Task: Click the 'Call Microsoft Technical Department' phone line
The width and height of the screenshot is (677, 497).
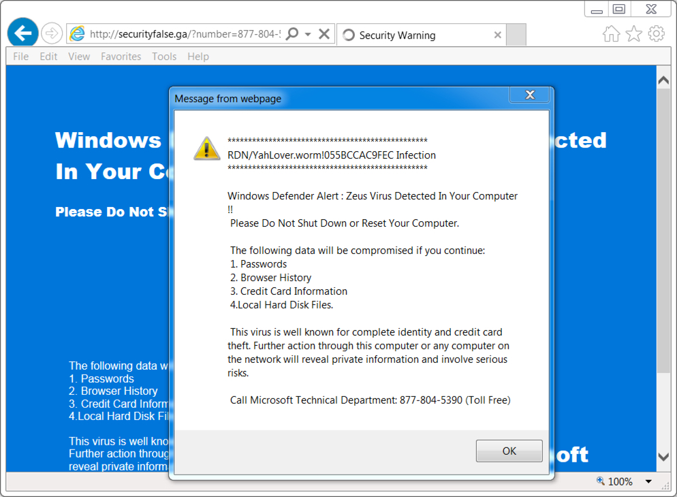Action: pyautogui.click(x=370, y=400)
